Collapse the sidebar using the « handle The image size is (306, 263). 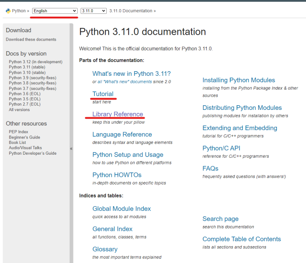[x=71, y=149]
